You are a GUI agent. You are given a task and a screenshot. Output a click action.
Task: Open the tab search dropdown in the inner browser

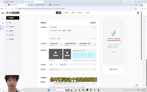(x=6, y=5)
